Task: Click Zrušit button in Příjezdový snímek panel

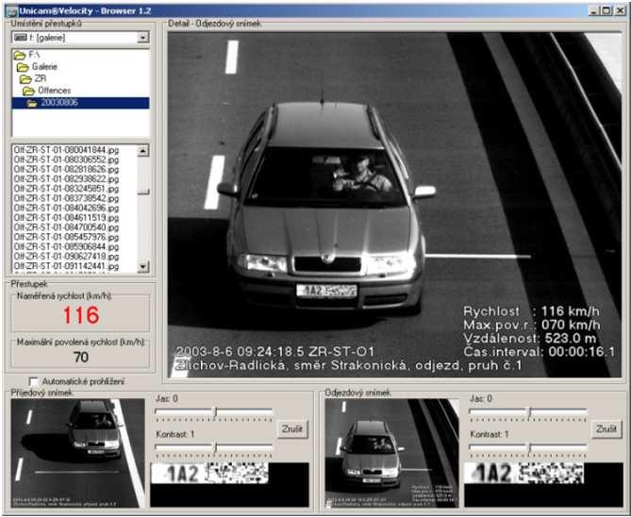Action: point(292,429)
